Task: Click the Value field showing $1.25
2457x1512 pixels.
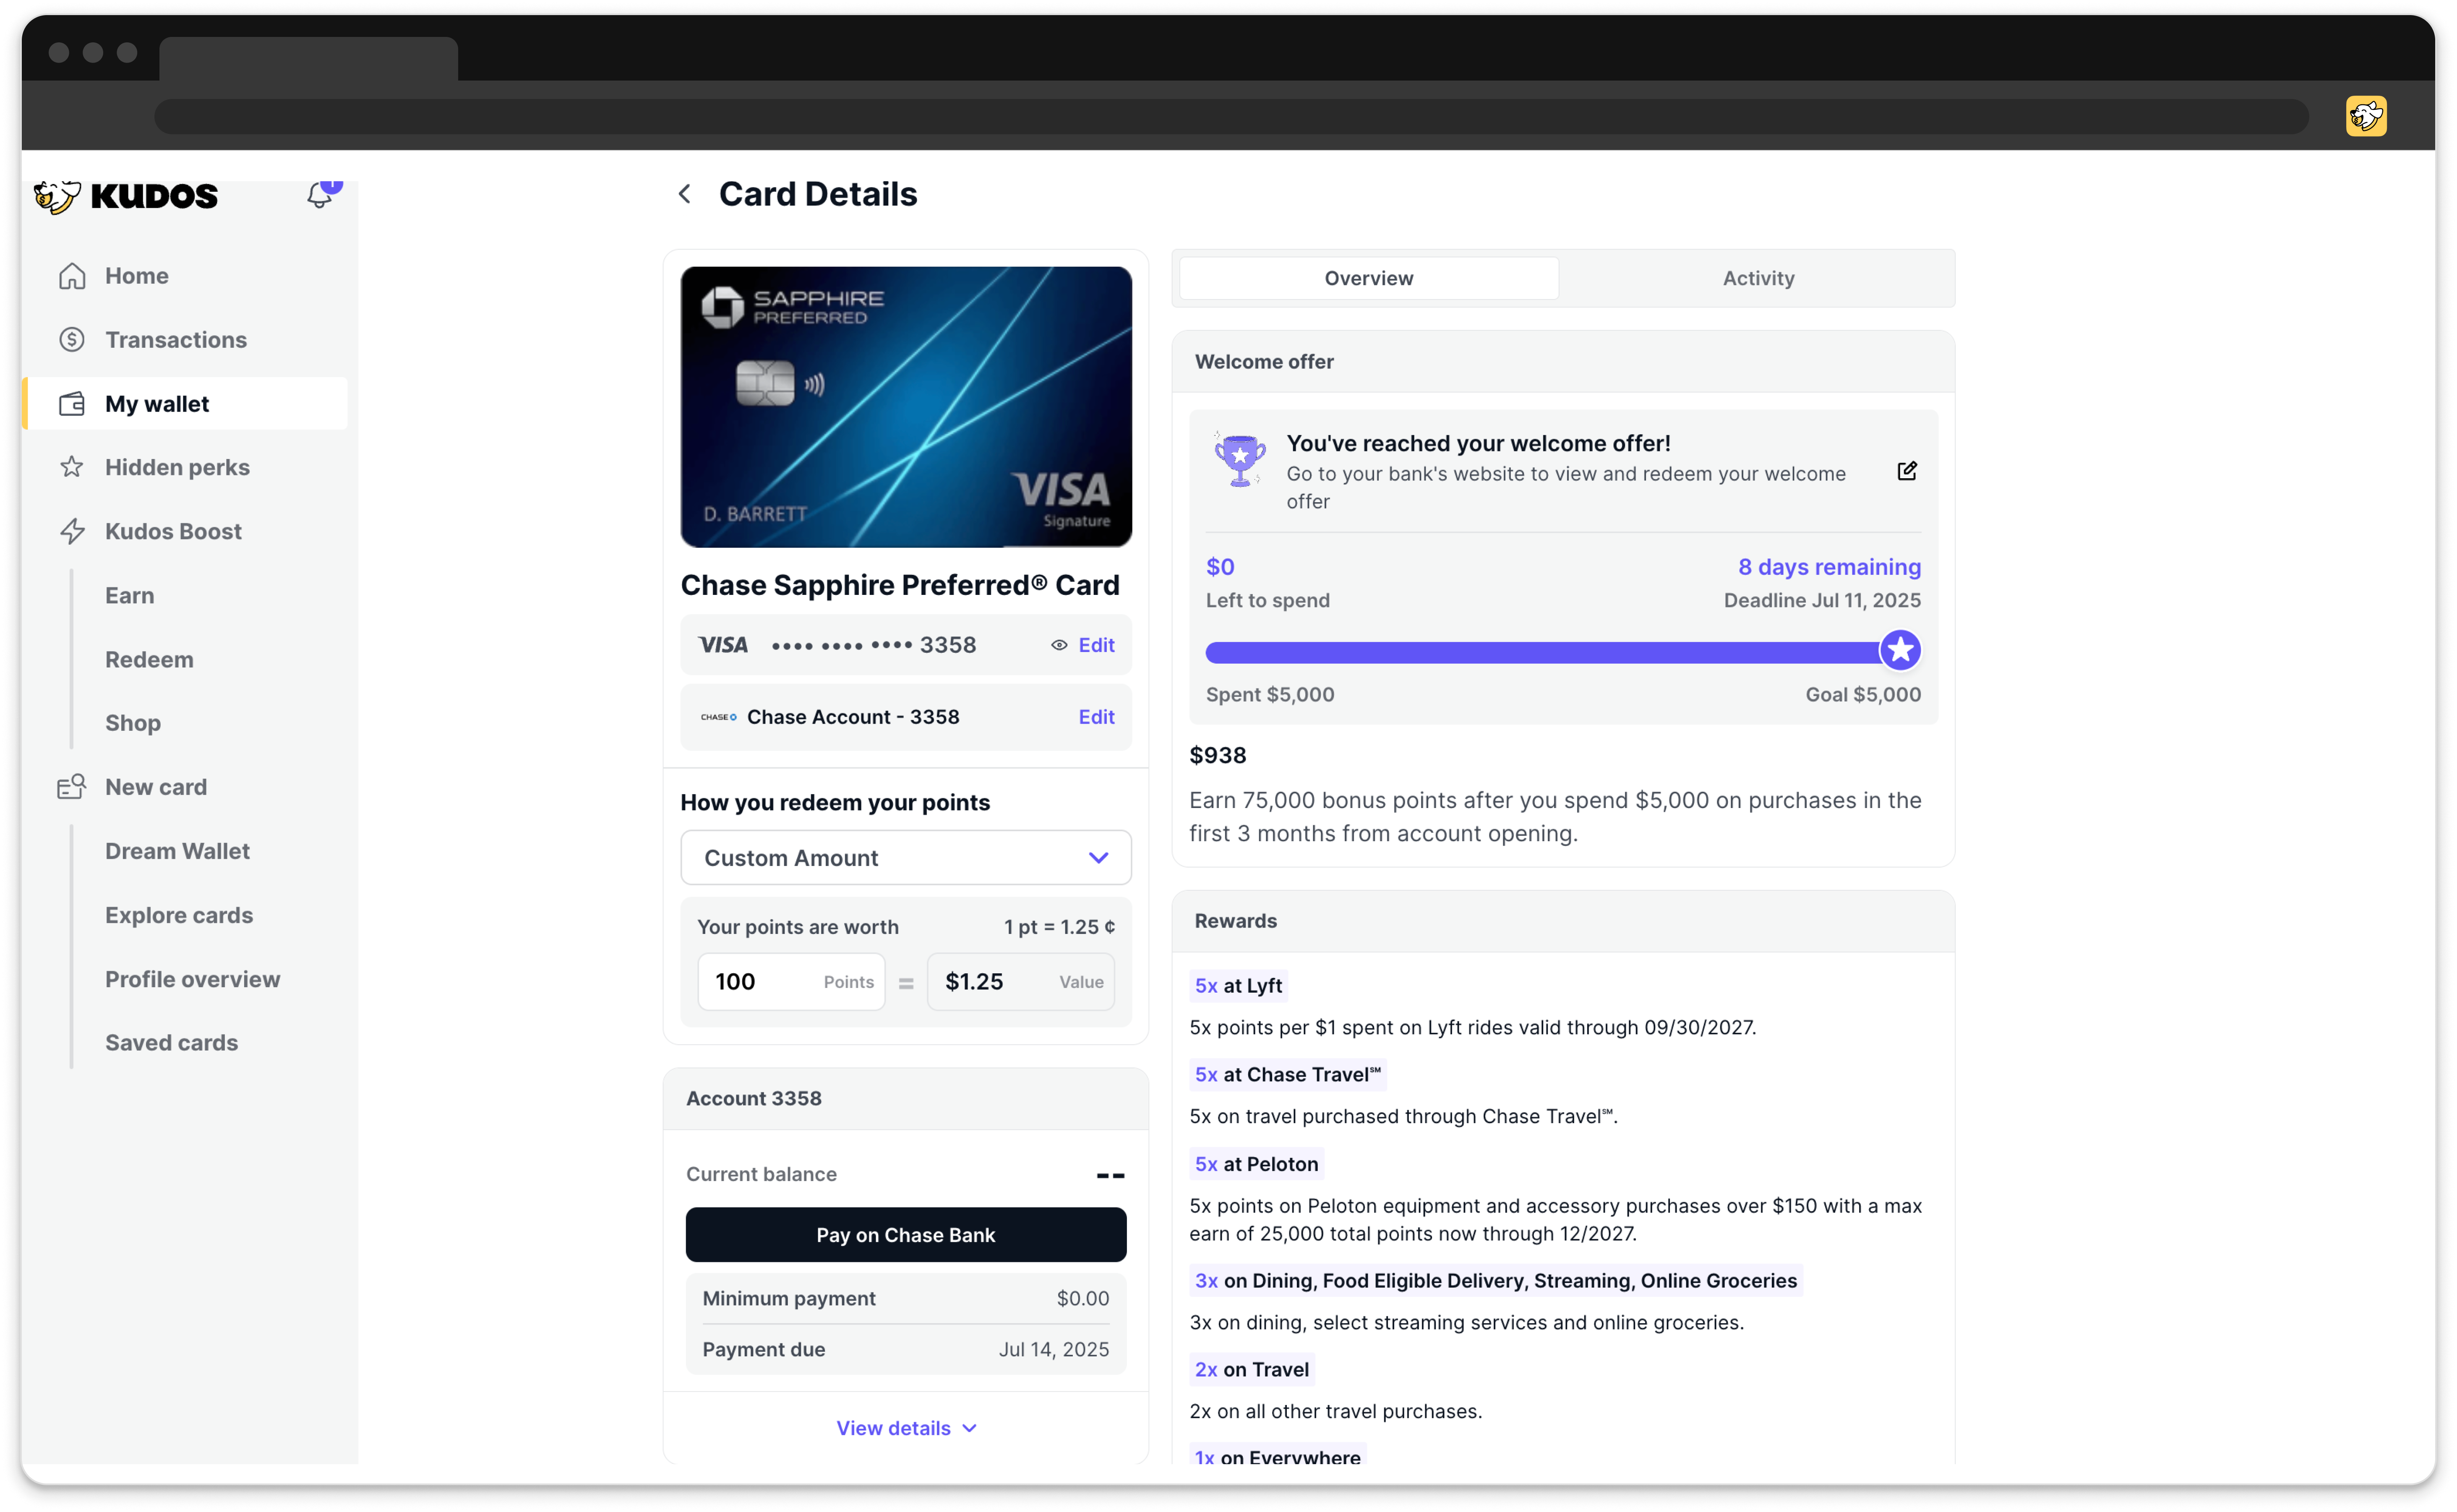Action: [x=1021, y=982]
